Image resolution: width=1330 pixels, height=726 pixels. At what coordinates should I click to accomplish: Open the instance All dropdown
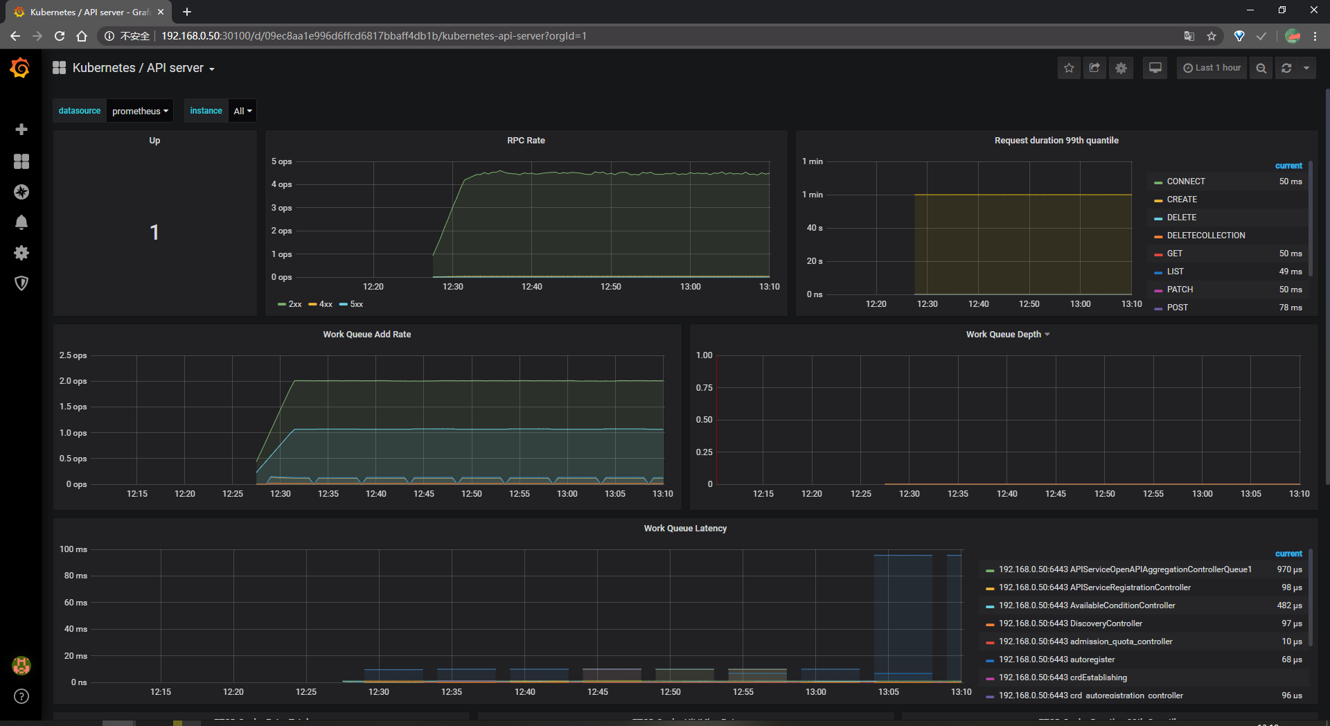coord(242,111)
